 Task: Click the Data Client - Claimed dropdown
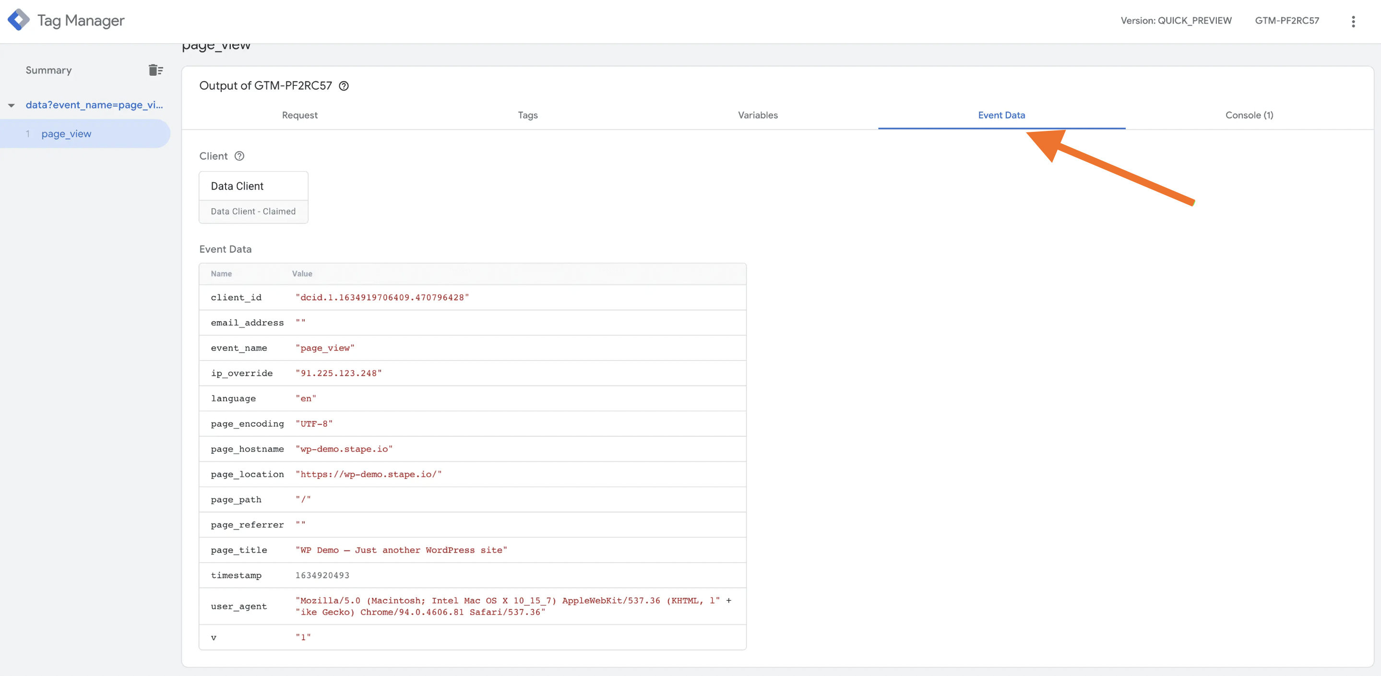point(253,211)
